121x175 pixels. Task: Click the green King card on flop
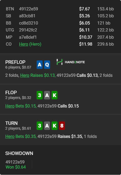click(x=55, y=95)
